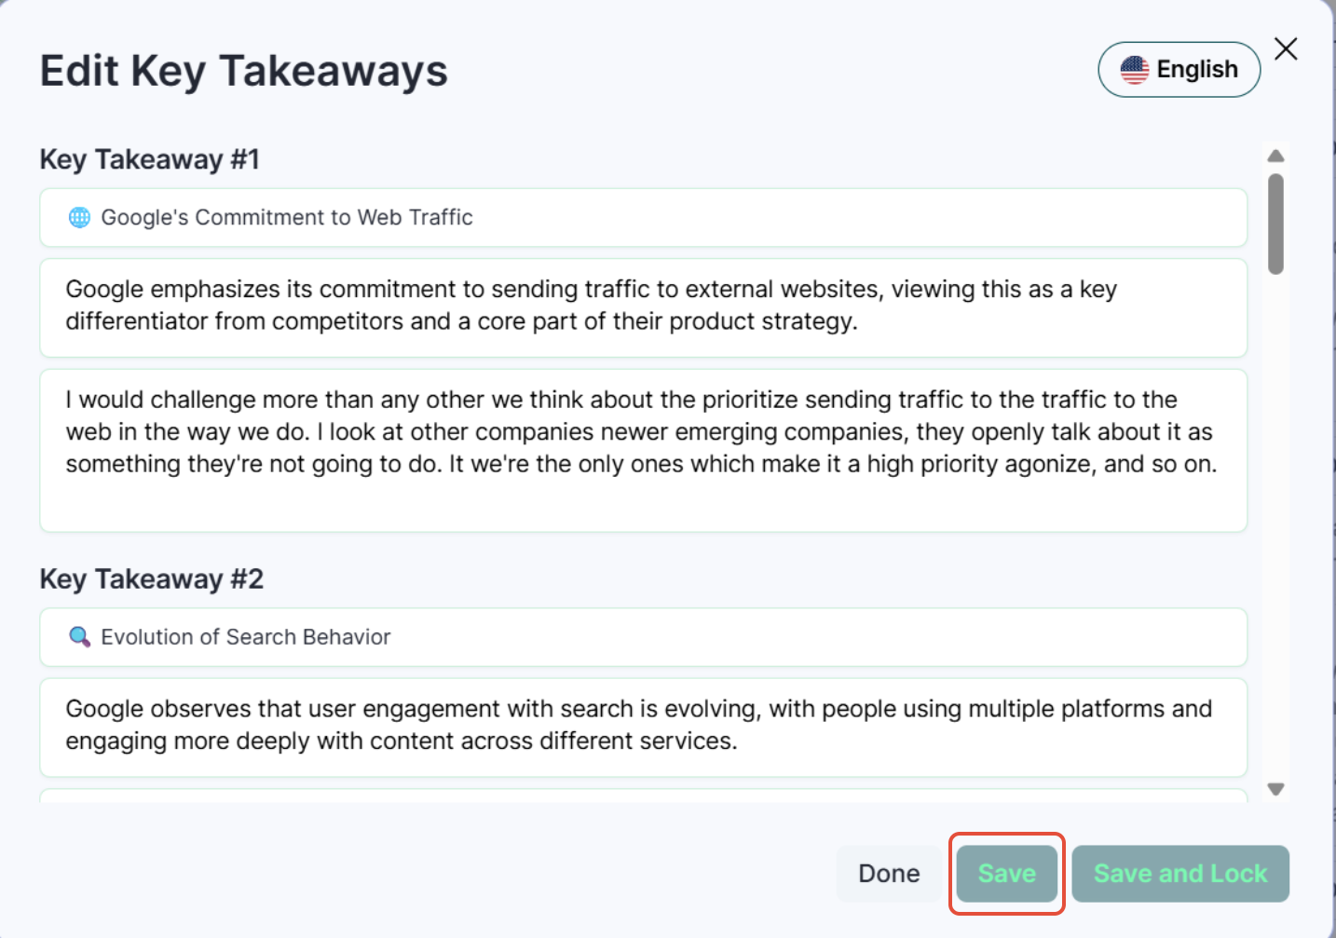Click the US flag icon
The height and width of the screenshot is (938, 1336).
click(1134, 70)
